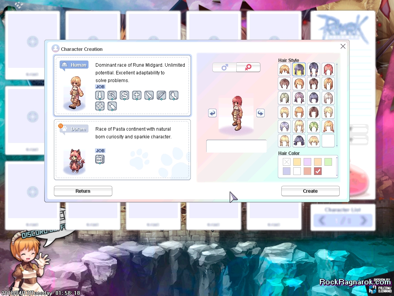Click the Gunslinger job bullet icon
This screenshot has height=296, width=394.
112,106
